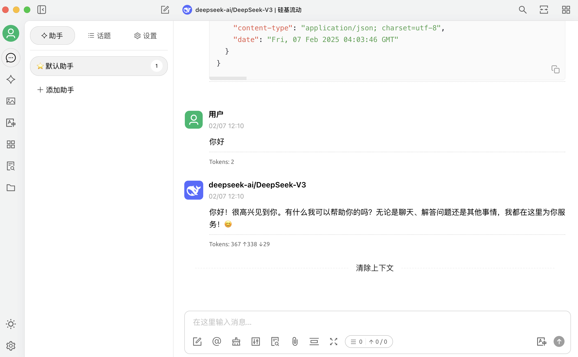
Task: Send the message with the arrow button
Action: click(559, 342)
